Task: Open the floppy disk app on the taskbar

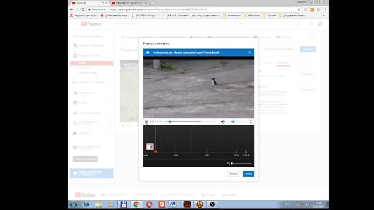Action: [x=123, y=204]
